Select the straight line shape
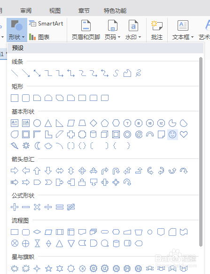This screenshot has width=210, height=274. coord(15,73)
